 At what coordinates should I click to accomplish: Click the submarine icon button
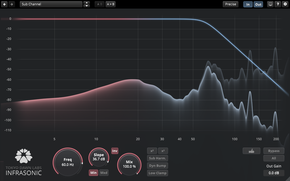pos(252,151)
